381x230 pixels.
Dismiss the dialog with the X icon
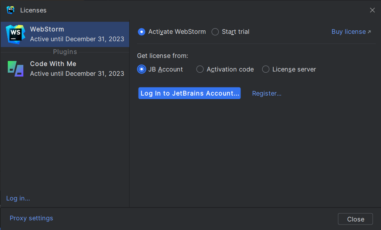tap(372, 10)
